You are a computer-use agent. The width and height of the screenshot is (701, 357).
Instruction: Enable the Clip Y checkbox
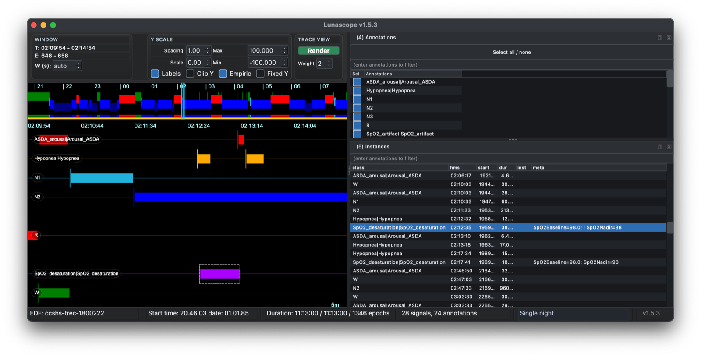[x=190, y=74]
